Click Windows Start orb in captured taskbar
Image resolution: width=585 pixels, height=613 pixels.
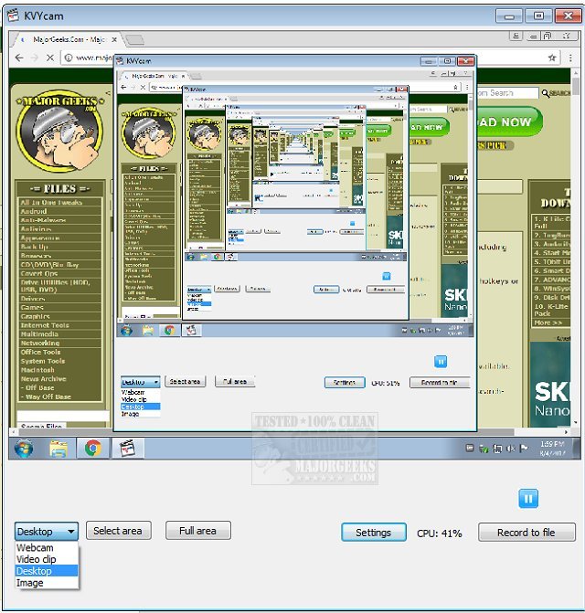[x=24, y=448]
